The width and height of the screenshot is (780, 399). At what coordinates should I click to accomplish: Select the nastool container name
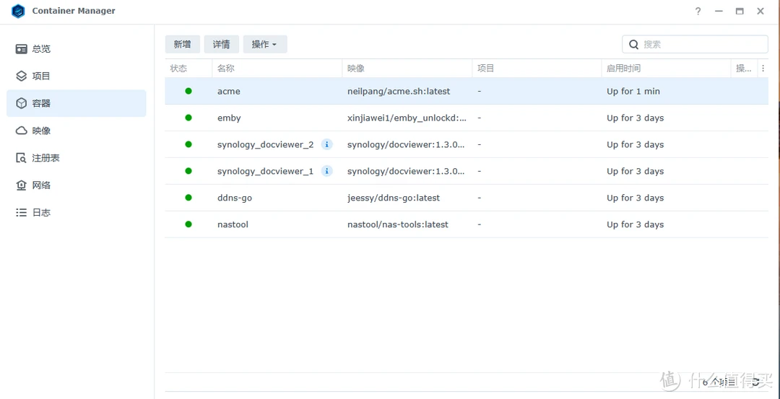click(233, 224)
